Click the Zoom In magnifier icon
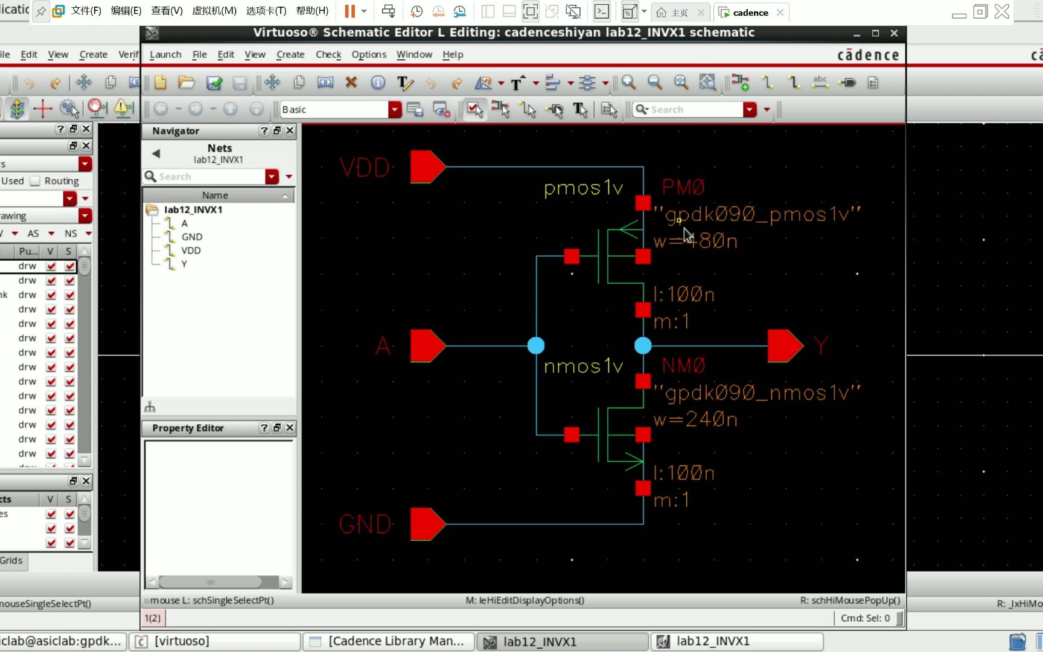This screenshot has height=652, width=1043. pyautogui.click(x=629, y=82)
